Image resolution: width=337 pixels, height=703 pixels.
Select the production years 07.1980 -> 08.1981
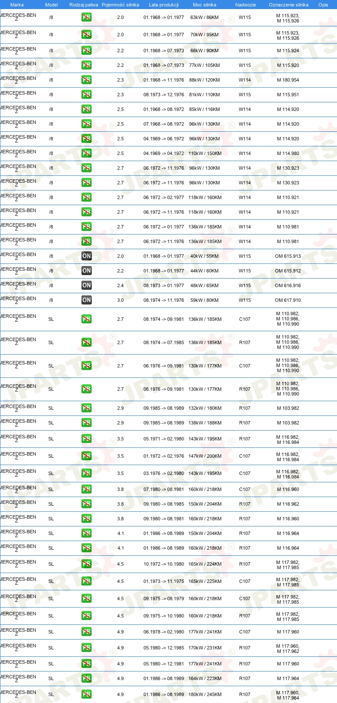coord(164,490)
